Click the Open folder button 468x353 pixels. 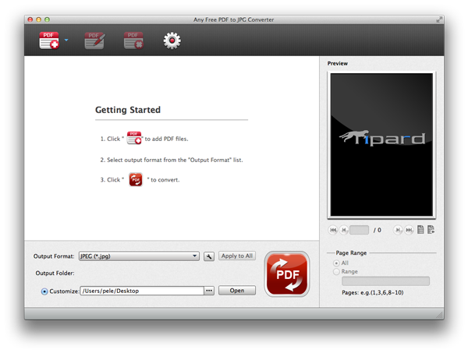pos(237,291)
